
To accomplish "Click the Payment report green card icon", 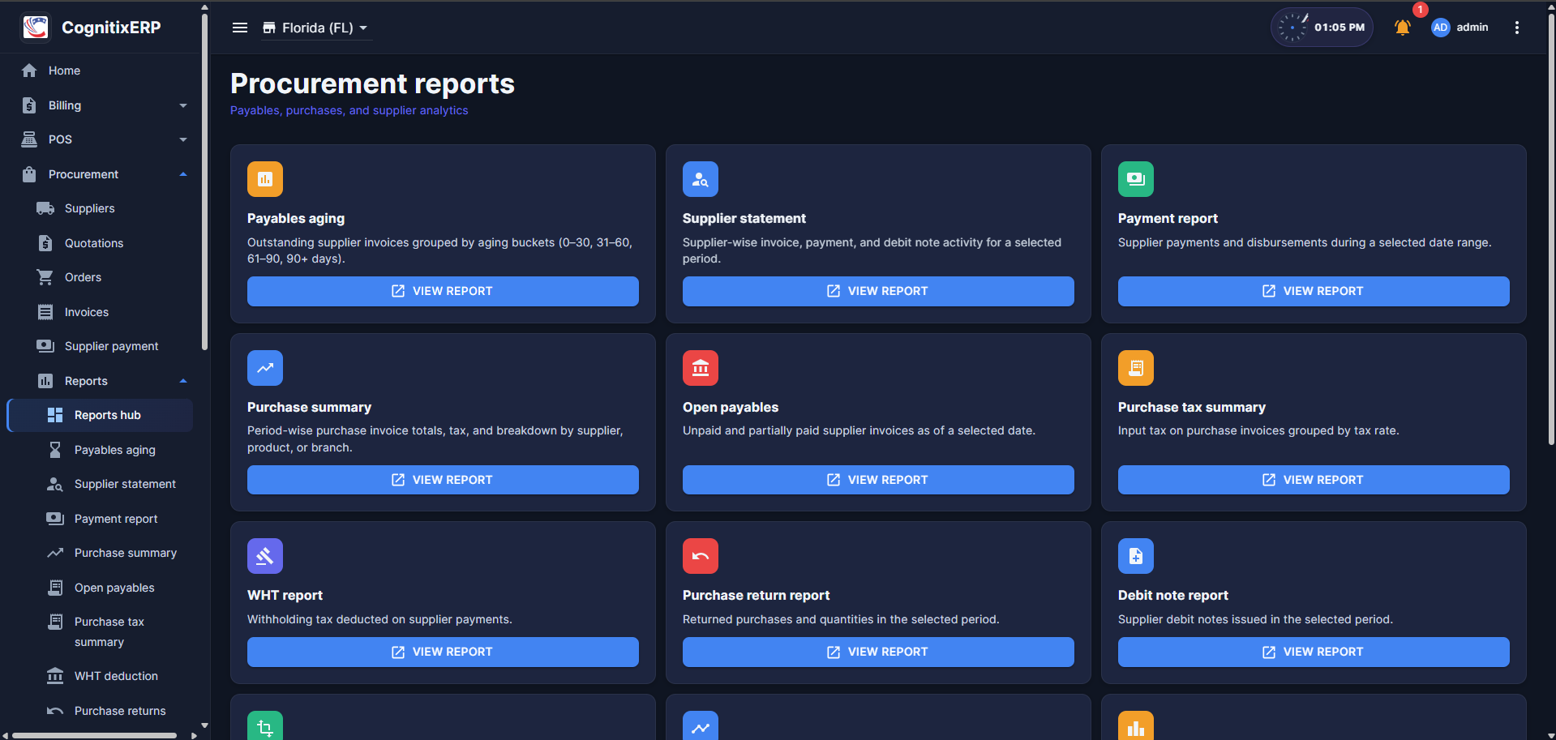I will (1136, 179).
